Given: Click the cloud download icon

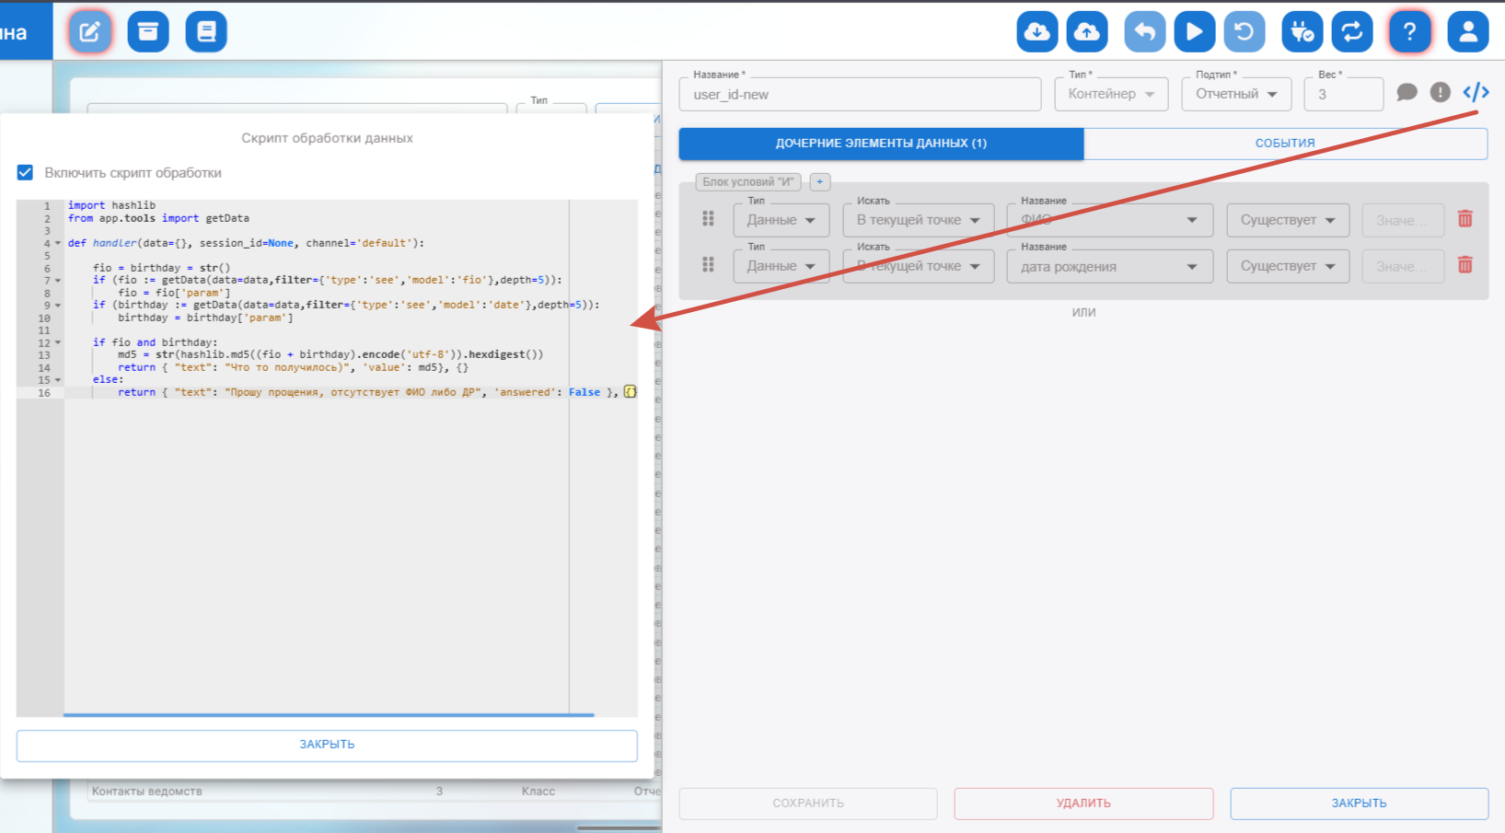Looking at the screenshot, I should pyautogui.click(x=1036, y=32).
